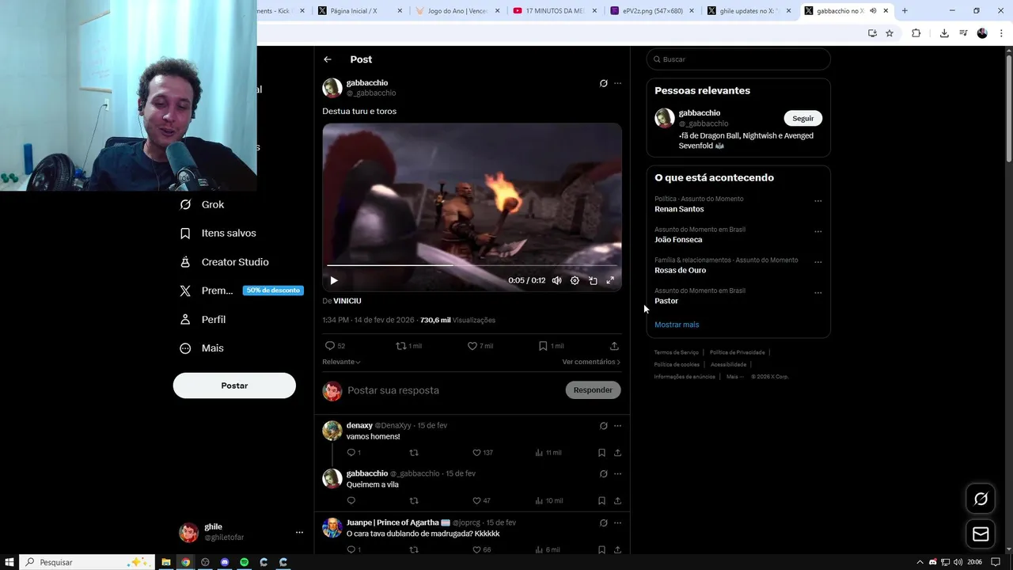1013x570 pixels.
Task: Open the Mais sidebar menu
Action: coord(202,348)
